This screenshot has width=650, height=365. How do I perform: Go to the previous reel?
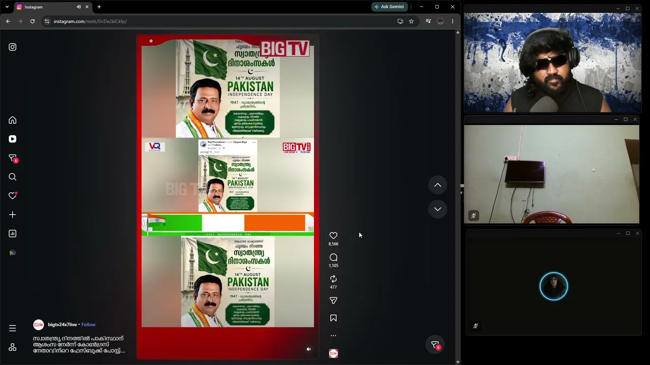437,185
